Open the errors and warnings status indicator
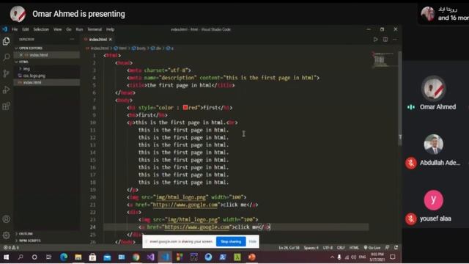The width and height of the screenshot is (469, 264). (11, 248)
